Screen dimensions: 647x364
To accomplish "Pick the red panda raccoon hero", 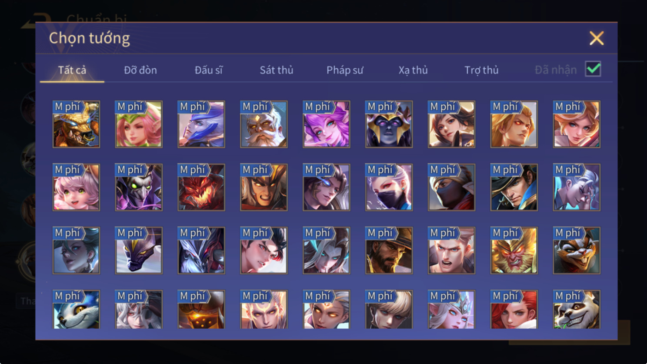I will click(577, 250).
